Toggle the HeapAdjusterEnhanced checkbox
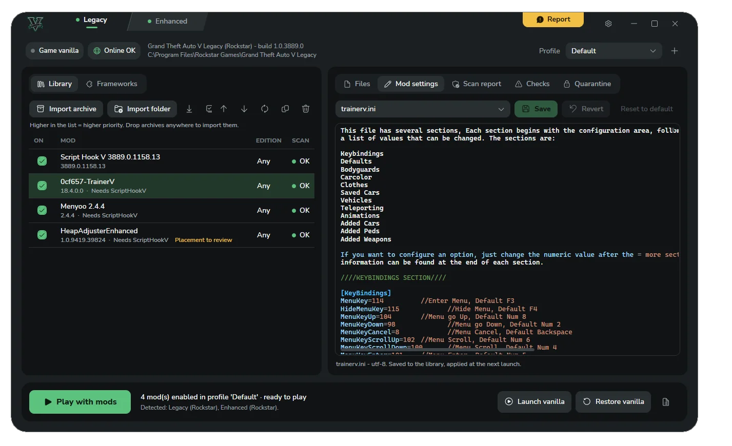 coord(42,235)
